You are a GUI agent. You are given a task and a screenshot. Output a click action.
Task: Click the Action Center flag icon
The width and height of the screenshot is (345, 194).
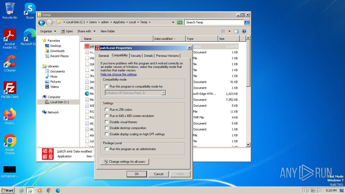coord(320,190)
